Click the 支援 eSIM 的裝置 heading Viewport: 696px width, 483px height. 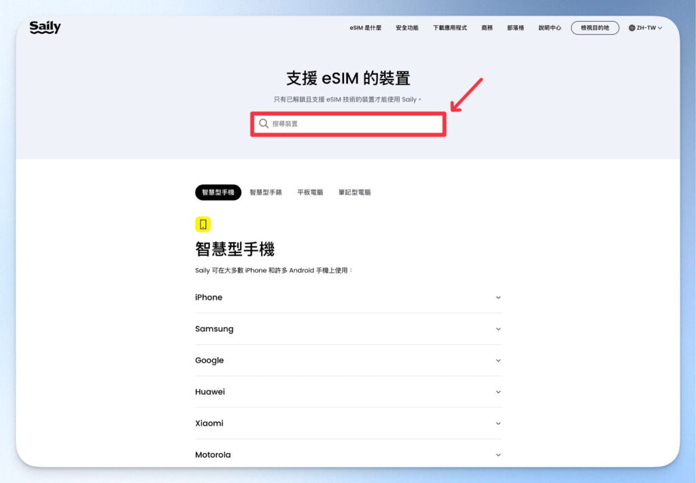coord(348,78)
